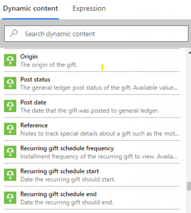Click the green icon beside Reference

pos(10,129)
